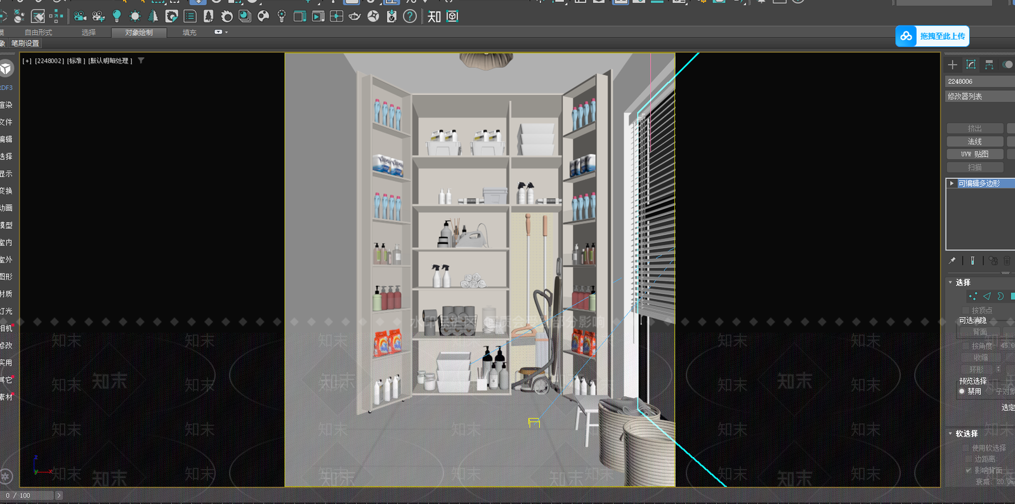Switch to the 自由形式 ribbon tab

[38, 32]
